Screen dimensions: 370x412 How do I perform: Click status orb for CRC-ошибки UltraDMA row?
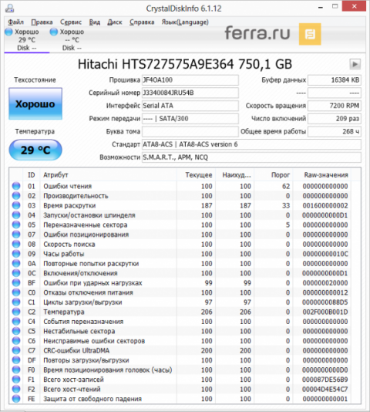pos(16,350)
